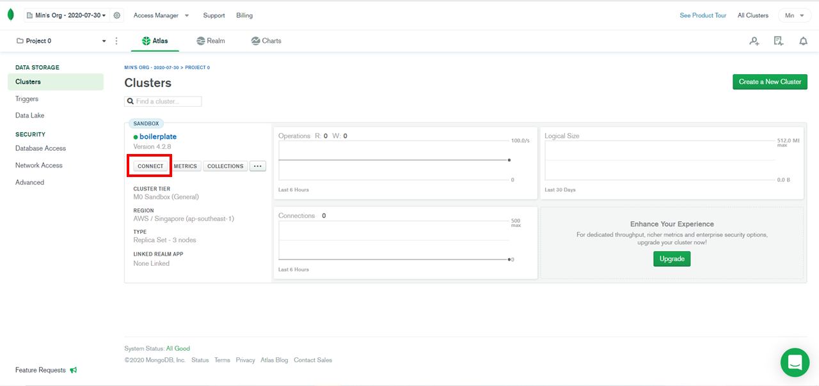Select Clusters in the sidebar
Image resolution: width=819 pixels, height=386 pixels.
[56, 82]
